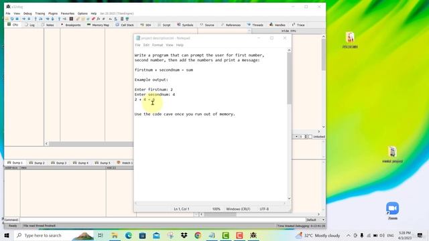Open File Explorer from the taskbar

tap(115, 235)
